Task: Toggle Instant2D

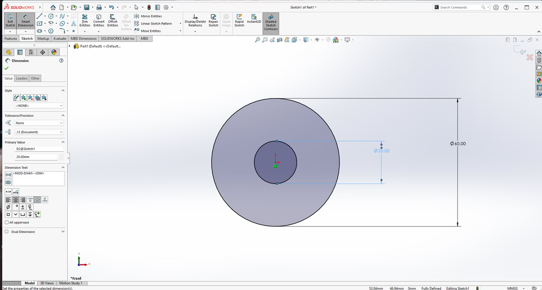Action: (254, 19)
